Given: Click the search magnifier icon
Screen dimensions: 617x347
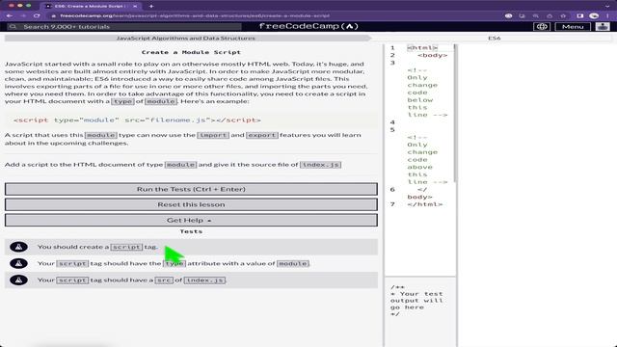Looking at the screenshot, I should [x=13, y=26].
